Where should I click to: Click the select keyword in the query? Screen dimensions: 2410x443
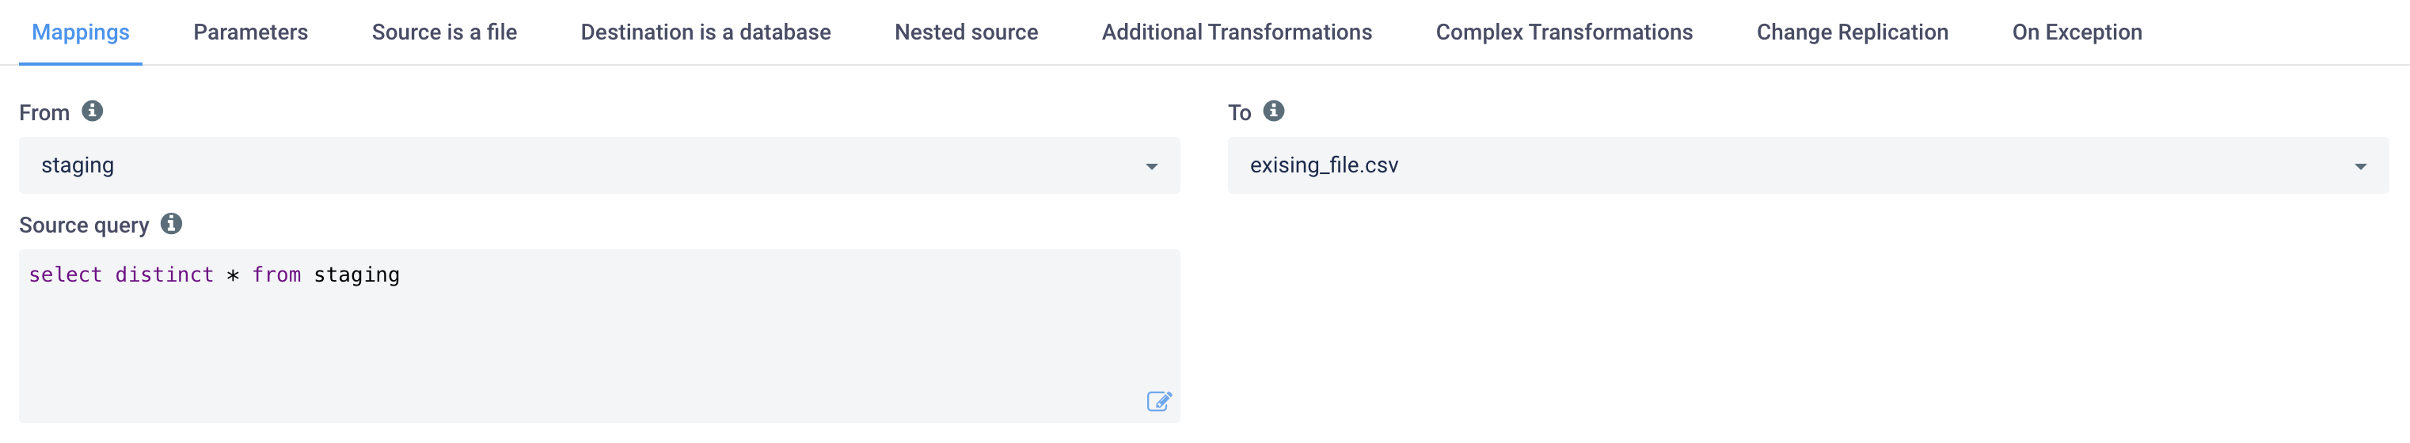pos(66,275)
